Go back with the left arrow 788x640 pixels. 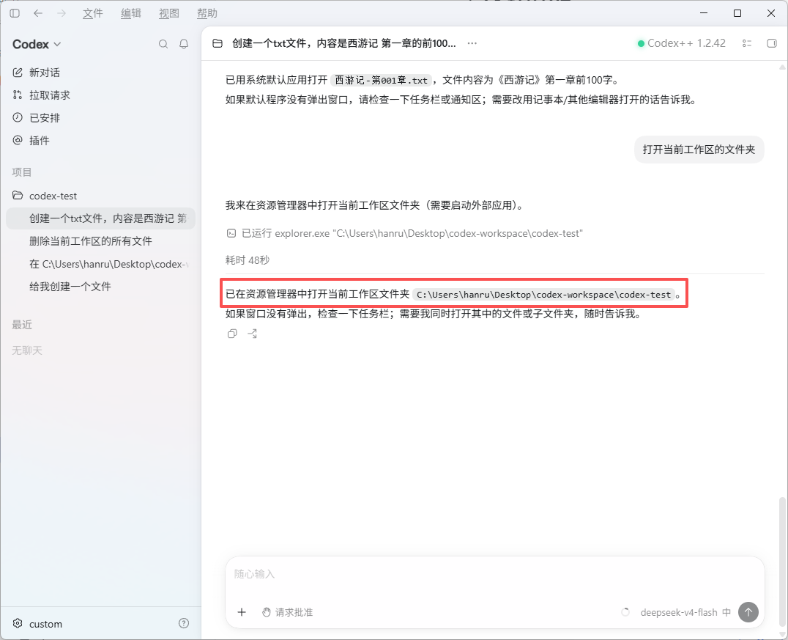pos(37,14)
